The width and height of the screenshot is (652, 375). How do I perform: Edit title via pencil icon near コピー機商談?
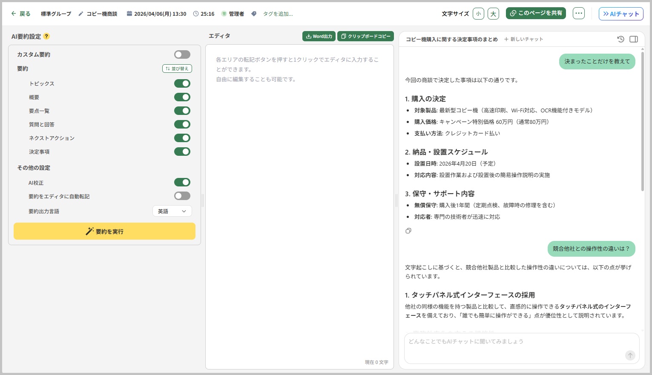pyautogui.click(x=81, y=14)
